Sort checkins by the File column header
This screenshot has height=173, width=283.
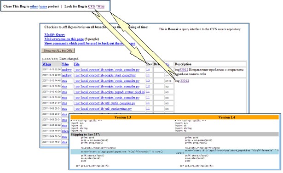point(77,64)
